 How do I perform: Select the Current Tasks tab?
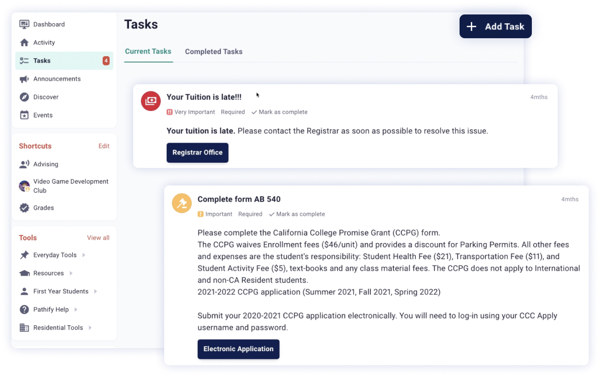click(x=148, y=51)
